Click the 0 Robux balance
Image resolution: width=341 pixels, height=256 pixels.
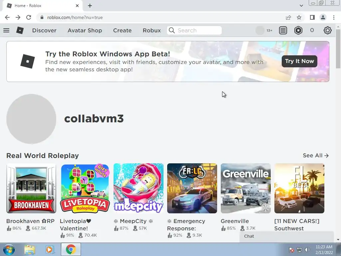click(312, 30)
